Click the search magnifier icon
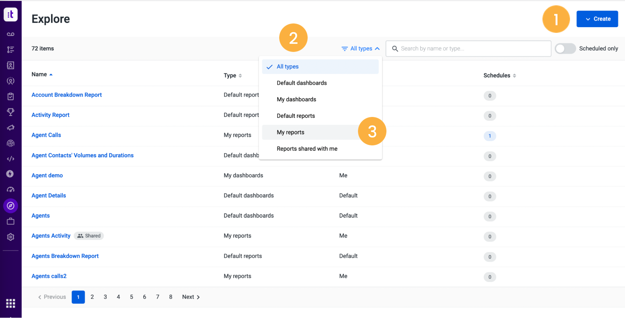Viewport: 625px width, 318px height. point(395,48)
